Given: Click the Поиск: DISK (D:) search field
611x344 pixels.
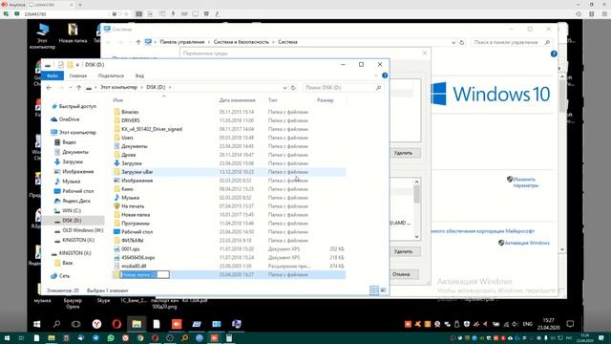Looking at the screenshot, I should (343, 88).
